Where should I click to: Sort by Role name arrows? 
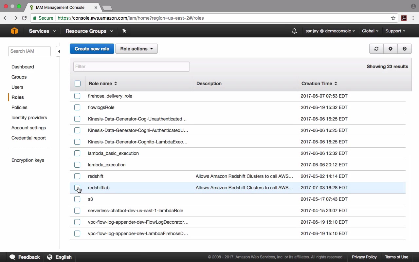coord(116,84)
